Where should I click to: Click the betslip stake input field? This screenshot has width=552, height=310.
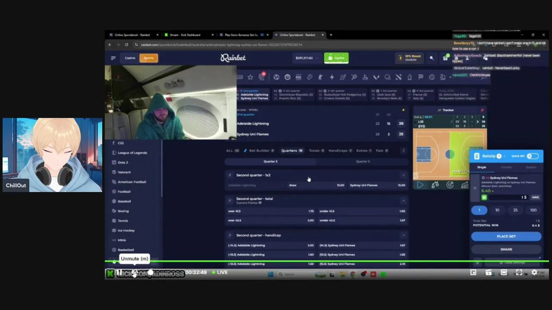click(x=508, y=197)
